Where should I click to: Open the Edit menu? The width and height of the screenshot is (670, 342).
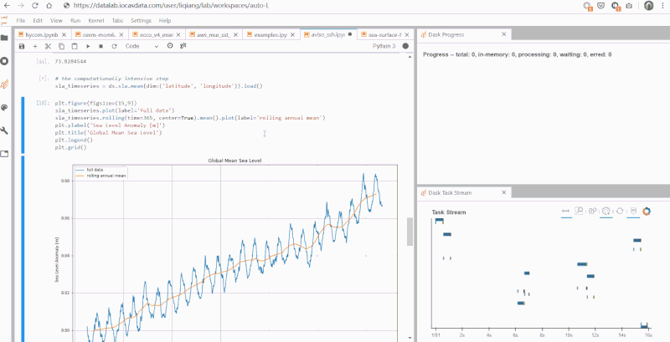[x=38, y=20]
